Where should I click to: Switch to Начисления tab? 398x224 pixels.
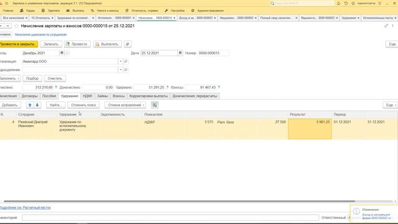[x=9, y=96]
